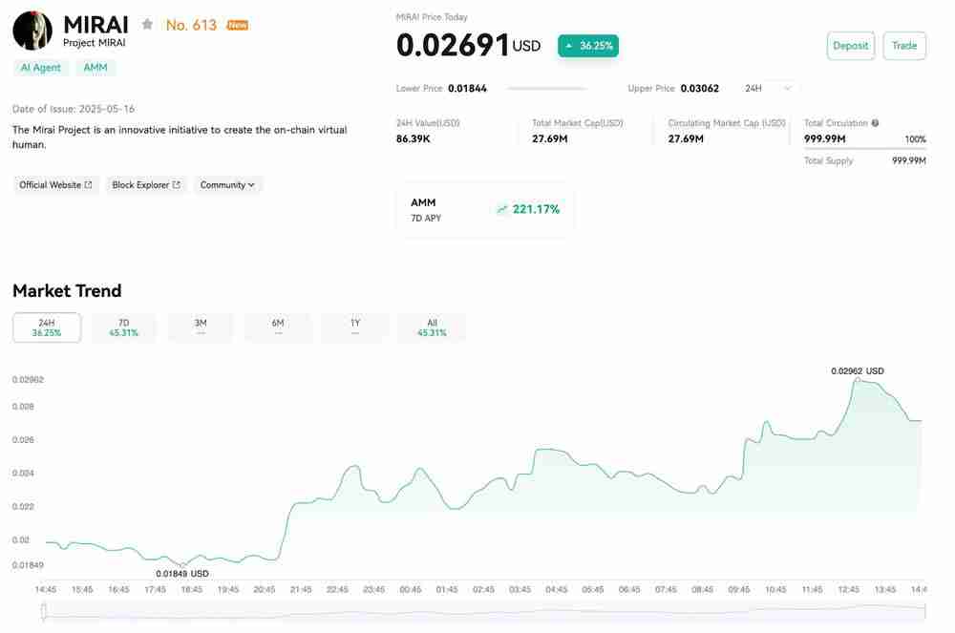Click the lower-to-upper price range bar
Viewport: 955px width, 633px height.
546,89
